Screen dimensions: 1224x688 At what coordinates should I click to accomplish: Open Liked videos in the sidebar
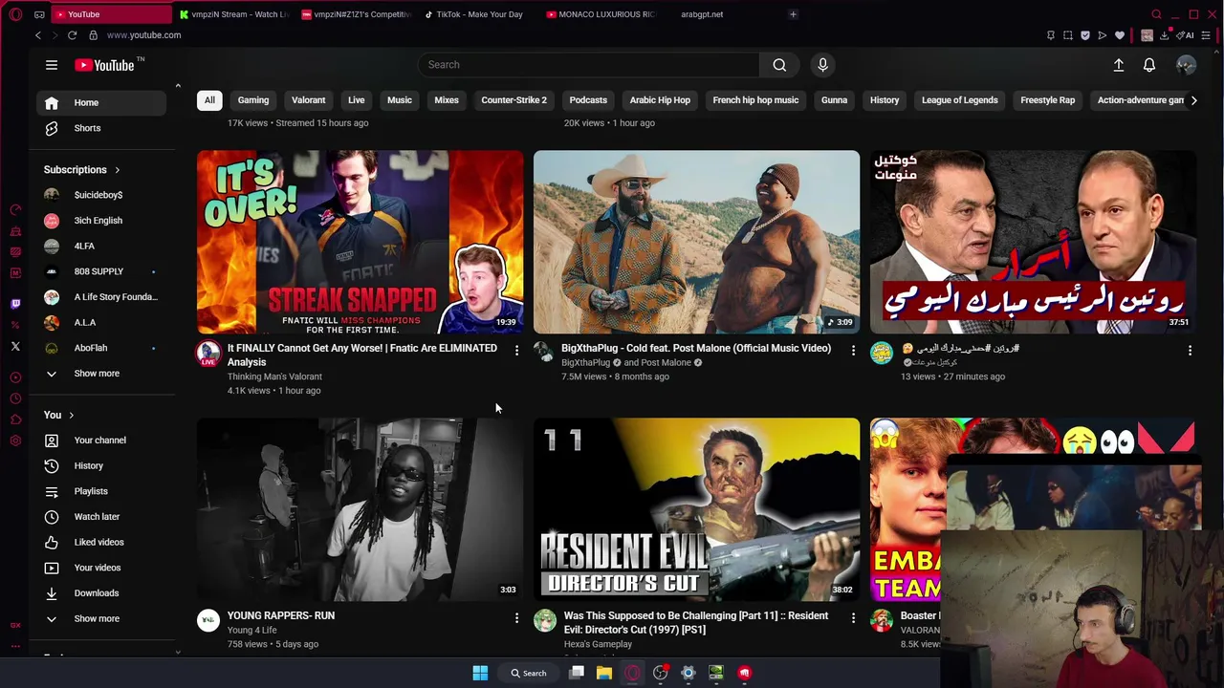point(100,543)
